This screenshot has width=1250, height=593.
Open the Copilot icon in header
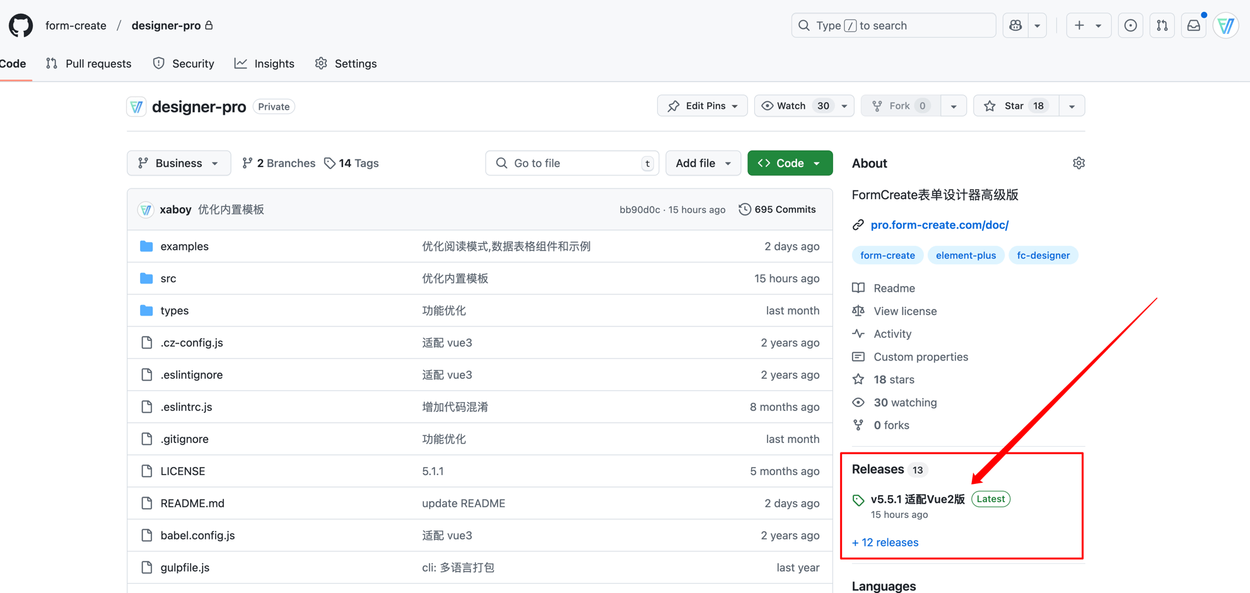pyautogui.click(x=1015, y=26)
